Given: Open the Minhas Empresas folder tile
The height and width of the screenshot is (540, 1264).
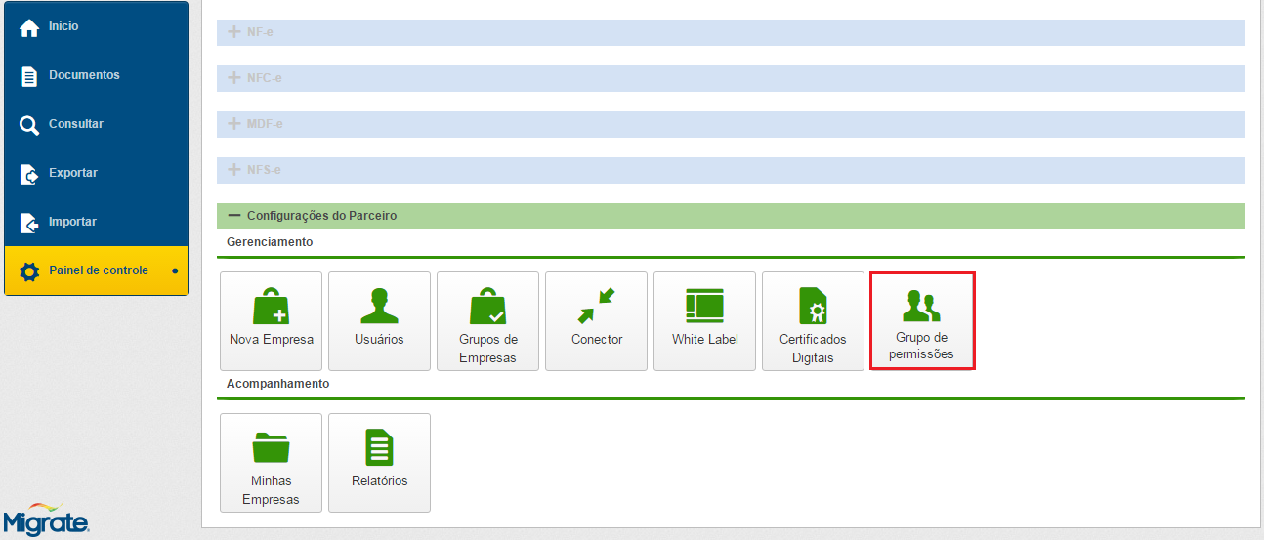Looking at the screenshot, I should [x=271, y=463].
